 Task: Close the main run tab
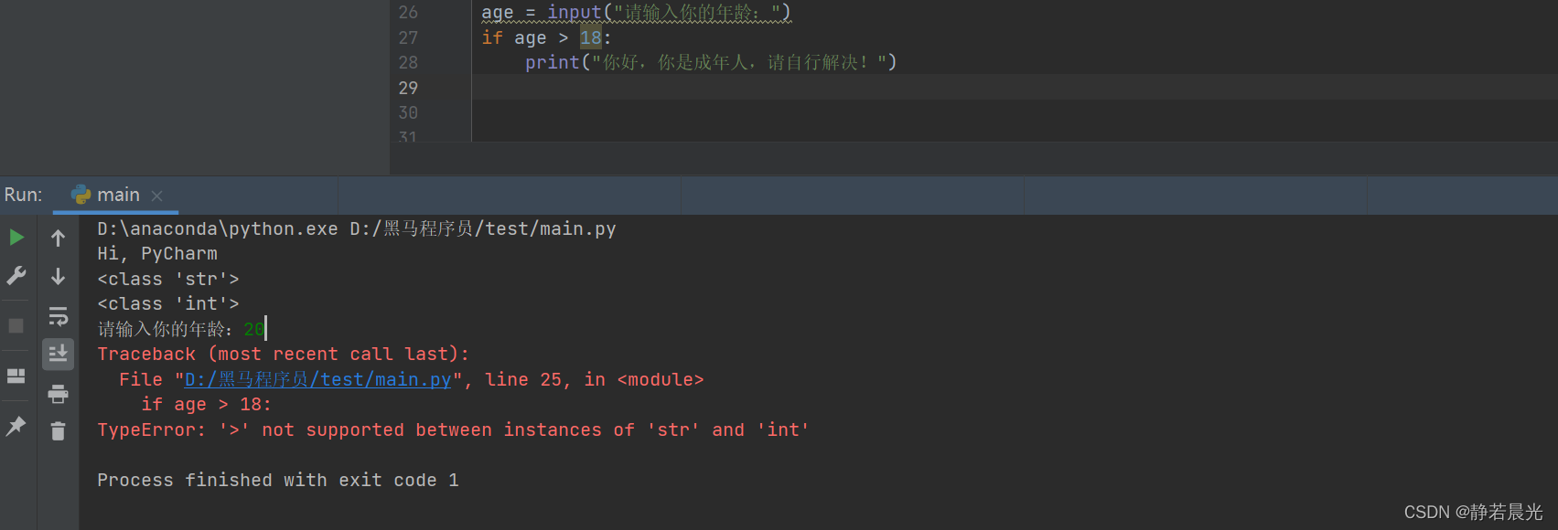[x=157, y=196]
